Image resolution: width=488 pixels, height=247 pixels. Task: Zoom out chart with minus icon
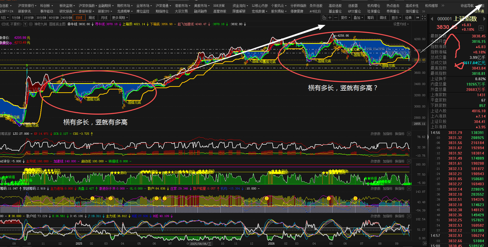coord(335,17)
